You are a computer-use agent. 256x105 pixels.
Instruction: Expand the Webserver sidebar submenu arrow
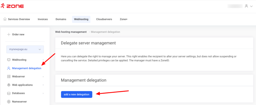(43, 76)
